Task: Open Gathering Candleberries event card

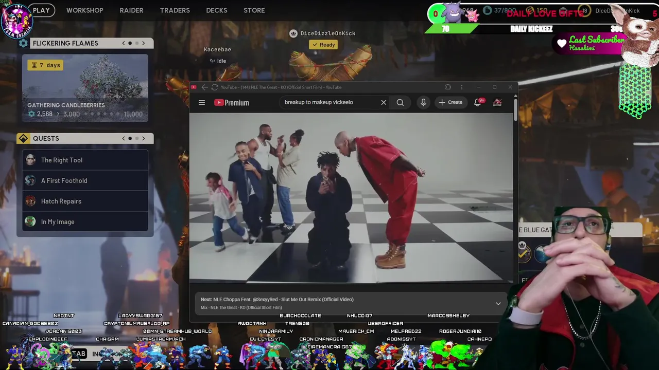Action: point(85,88)
